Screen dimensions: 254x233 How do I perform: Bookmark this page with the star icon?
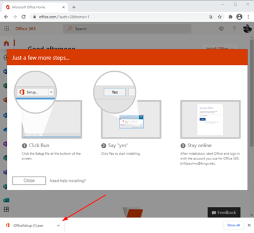pos(220,17)
